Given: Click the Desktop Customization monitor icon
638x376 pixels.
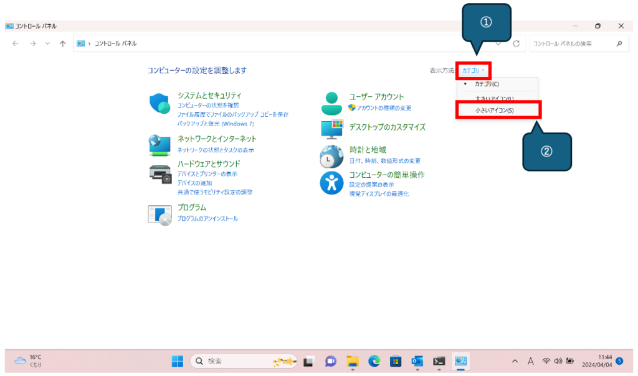Looking at the screenshot, I should 331,128.
